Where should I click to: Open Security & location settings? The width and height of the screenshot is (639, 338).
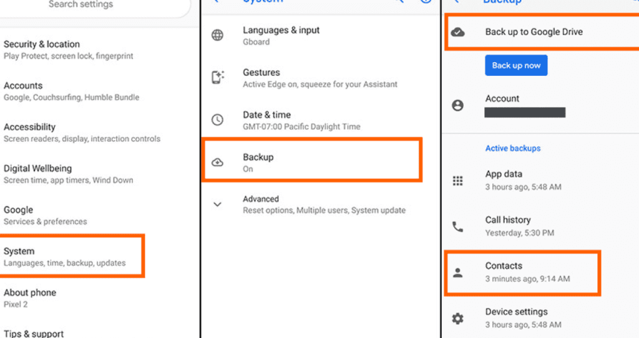click(69, 50)
